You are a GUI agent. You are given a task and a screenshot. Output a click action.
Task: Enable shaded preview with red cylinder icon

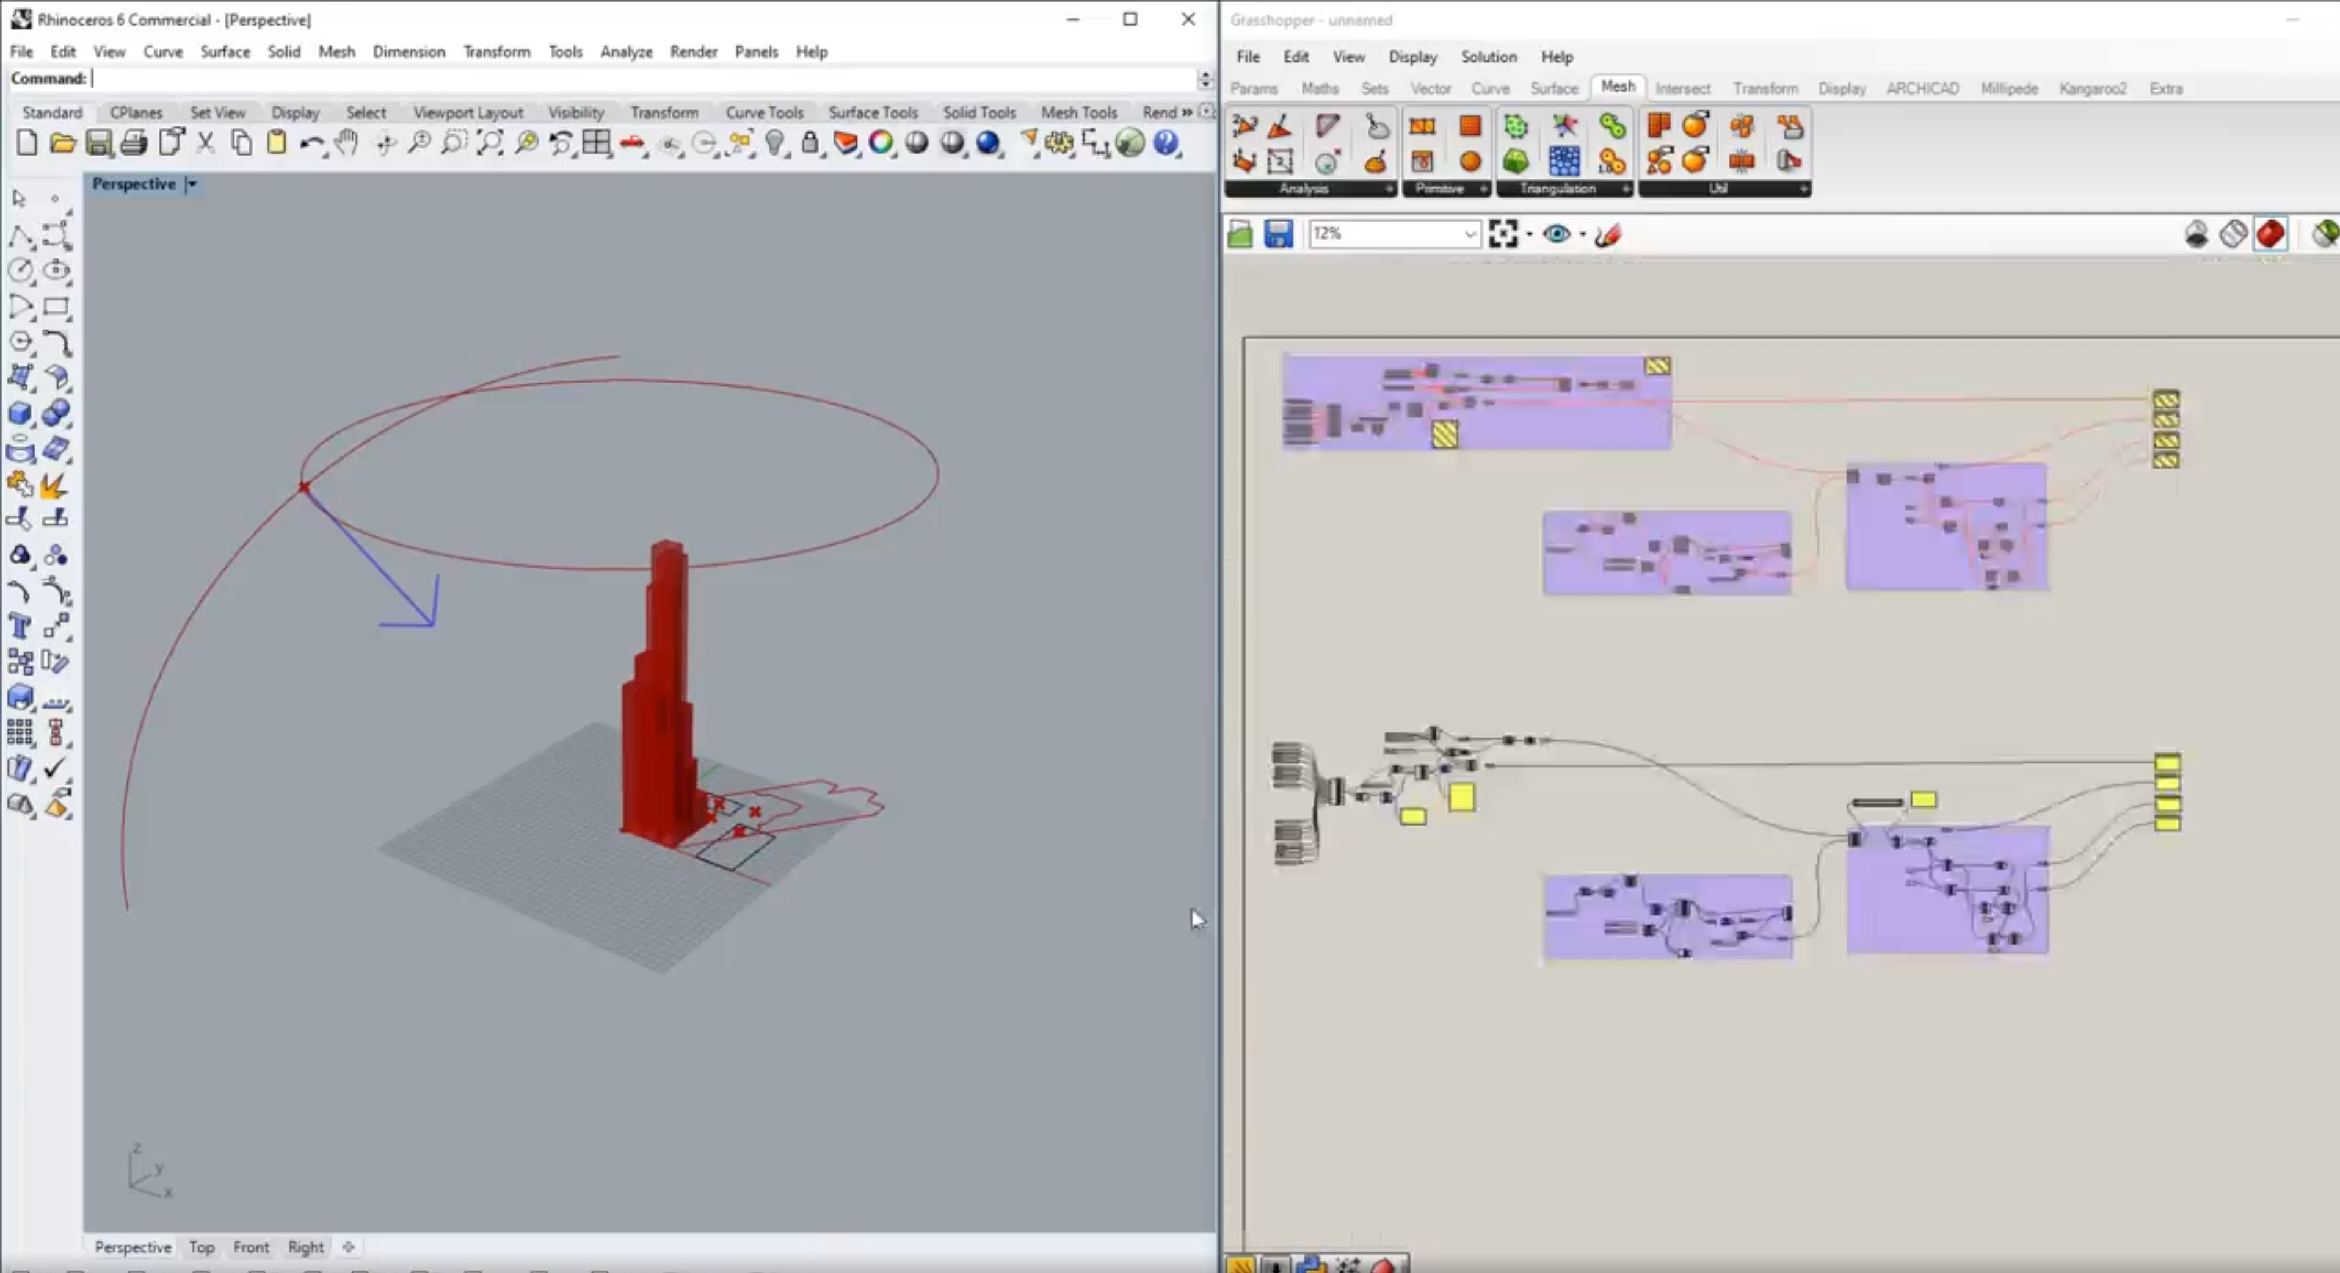2269,234
